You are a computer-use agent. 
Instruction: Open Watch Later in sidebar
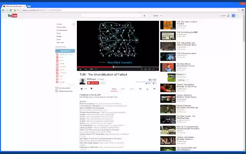tap(60, 42)
